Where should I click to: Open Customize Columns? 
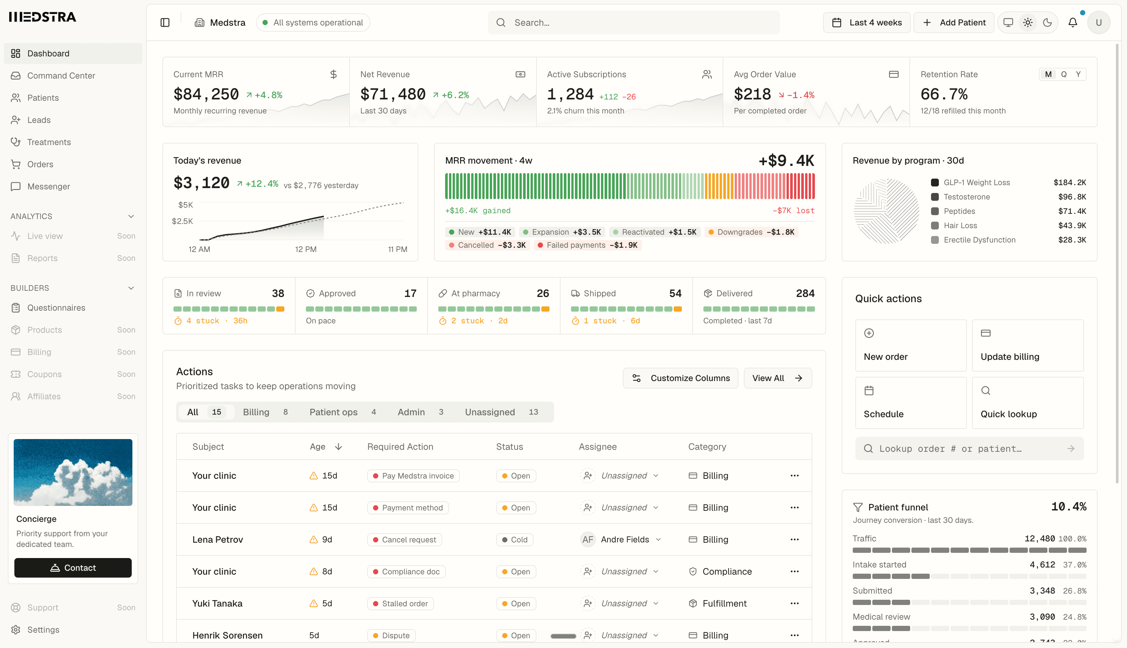(x=680, y=378)
